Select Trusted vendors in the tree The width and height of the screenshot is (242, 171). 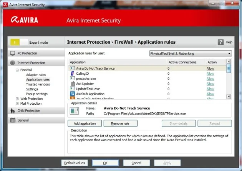tap(38, 84)
